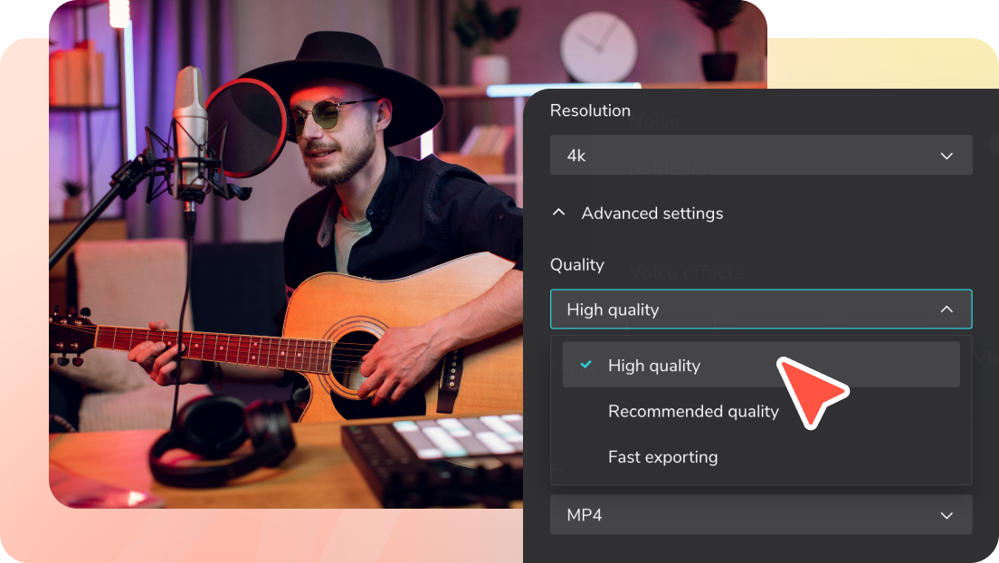Click the up chevron in the Quality field
The width and height of the screenshot is (999, 563).
pyautogui.click(x=947, y=310)
